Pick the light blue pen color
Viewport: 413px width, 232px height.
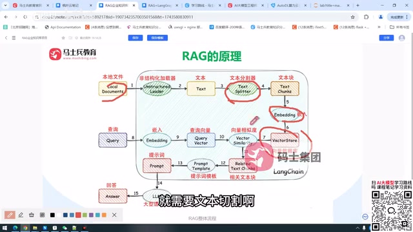coord(72,215)
